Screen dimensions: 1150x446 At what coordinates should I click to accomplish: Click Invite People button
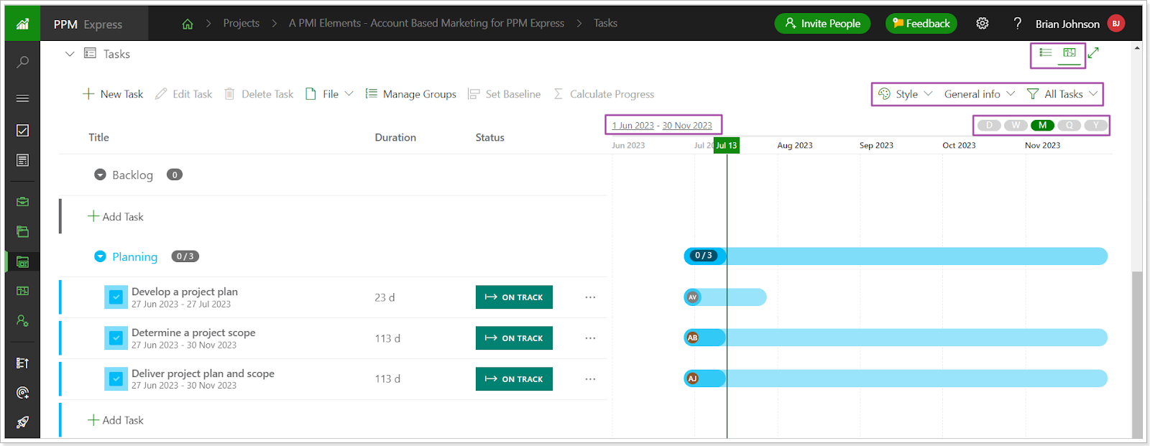point(822,24)
